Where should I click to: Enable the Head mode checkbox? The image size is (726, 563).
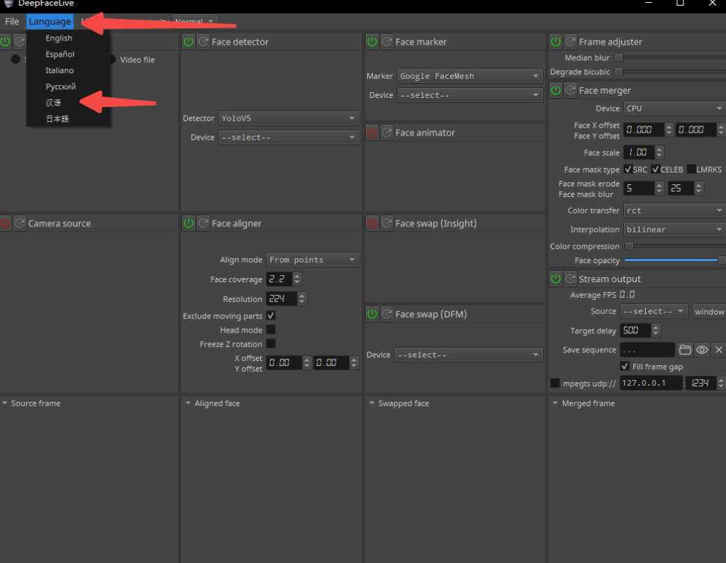[x=271, y=330]
